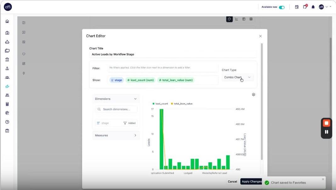Screen dimensions: 336x190
Task: Select the grid table view icon
Action: pyautogui.click(x=251, y=19)
